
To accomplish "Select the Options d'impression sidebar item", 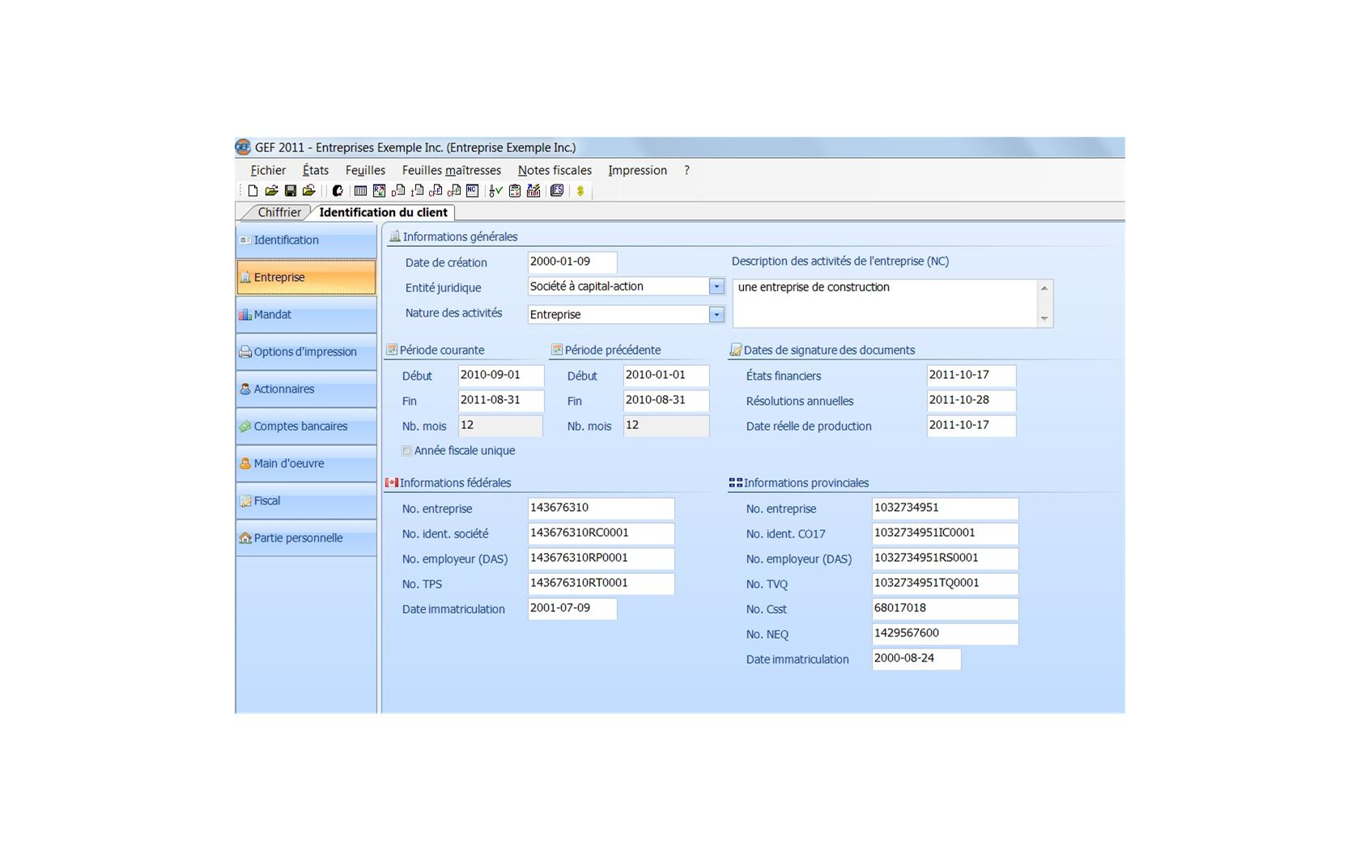I will pos(306,352).
